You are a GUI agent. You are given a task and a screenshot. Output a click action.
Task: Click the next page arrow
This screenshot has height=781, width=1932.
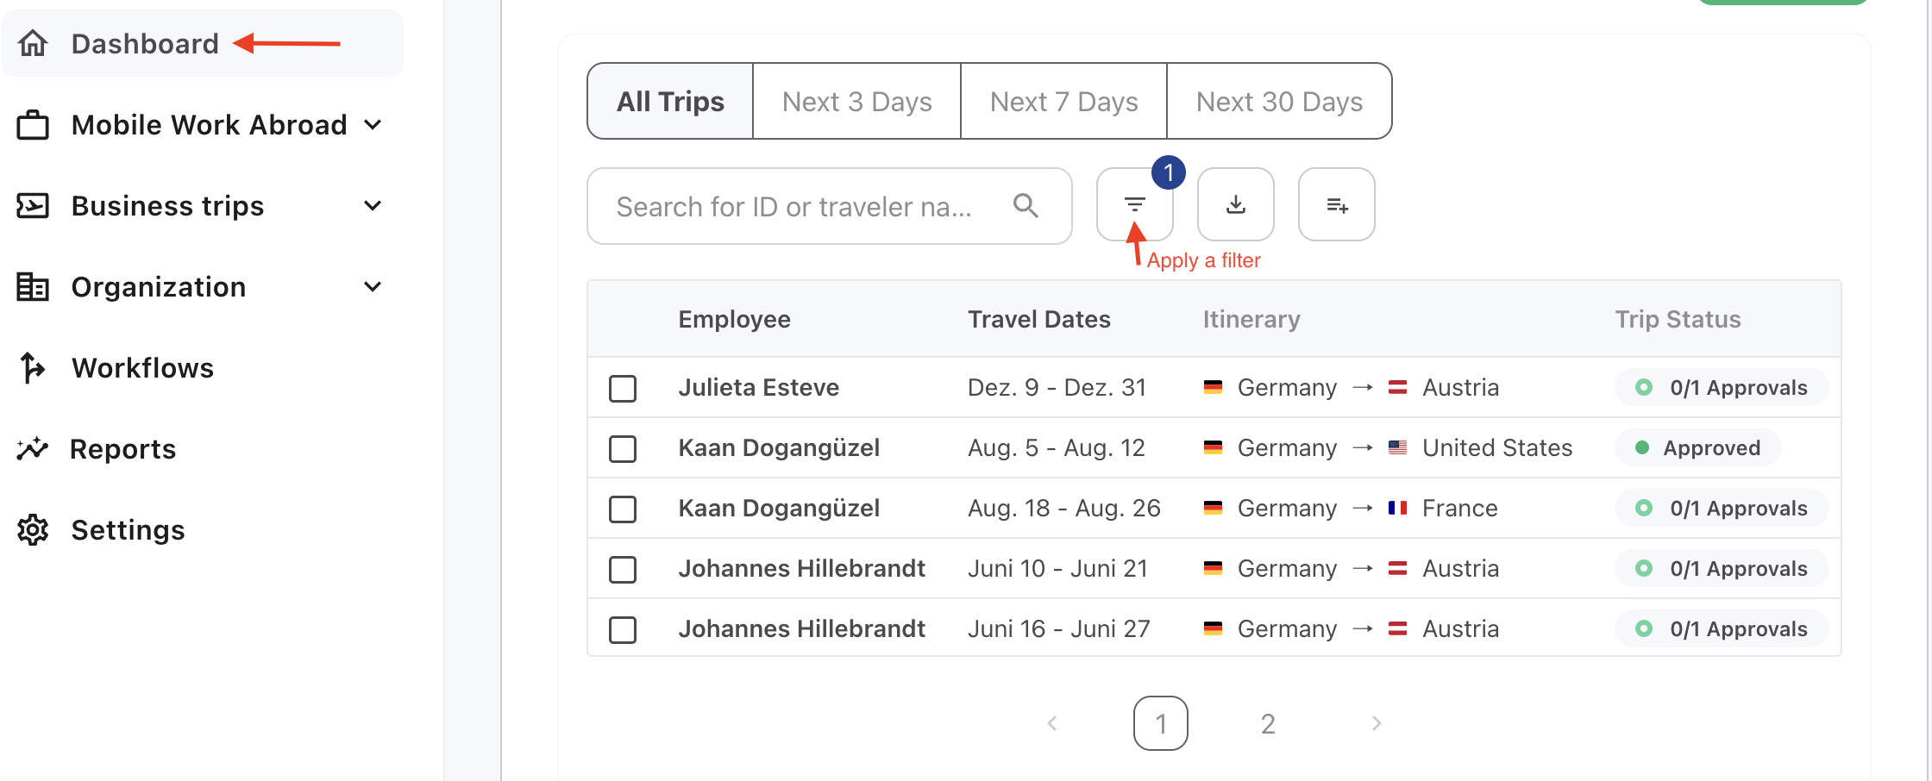point(1376,723)
